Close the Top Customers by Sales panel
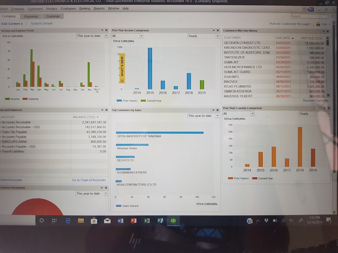The width and height of the screenshot is (338, 253). pos(217,110)
